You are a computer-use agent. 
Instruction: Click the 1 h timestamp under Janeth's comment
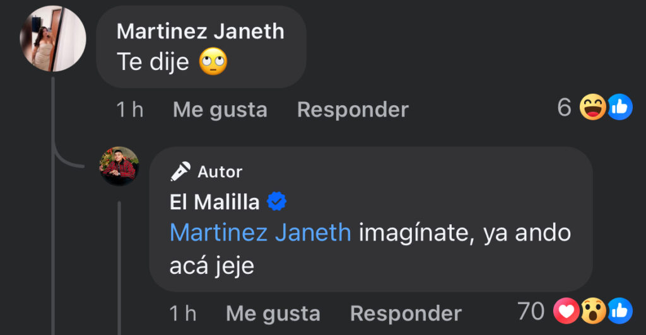tap(130, 110)
